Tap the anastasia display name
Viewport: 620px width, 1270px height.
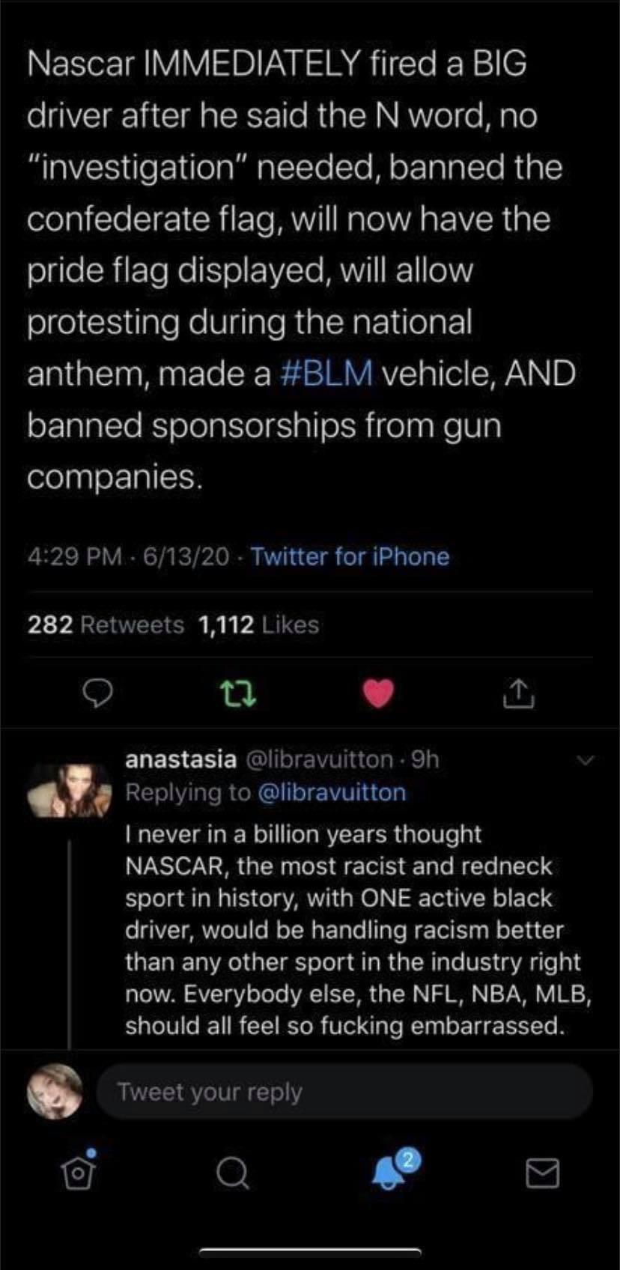pyautogui.click(x=180, y=759)
